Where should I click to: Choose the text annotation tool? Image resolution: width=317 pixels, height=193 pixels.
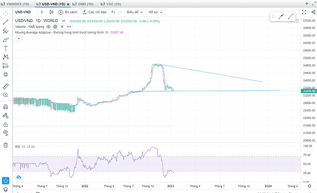(6, 48)
